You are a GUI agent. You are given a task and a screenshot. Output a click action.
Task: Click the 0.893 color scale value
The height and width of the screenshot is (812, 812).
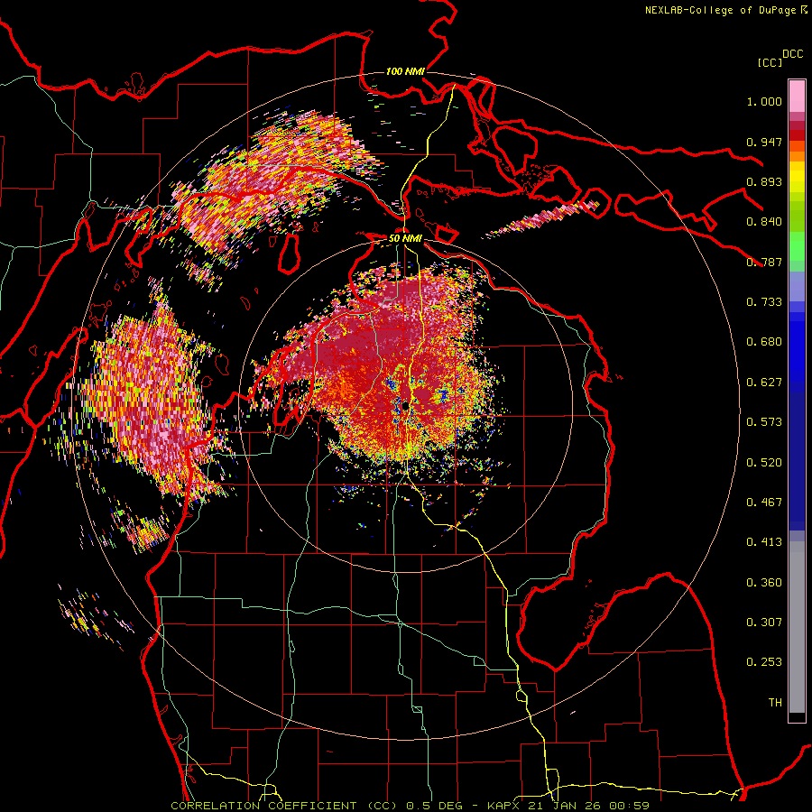[x=764, y=181]
